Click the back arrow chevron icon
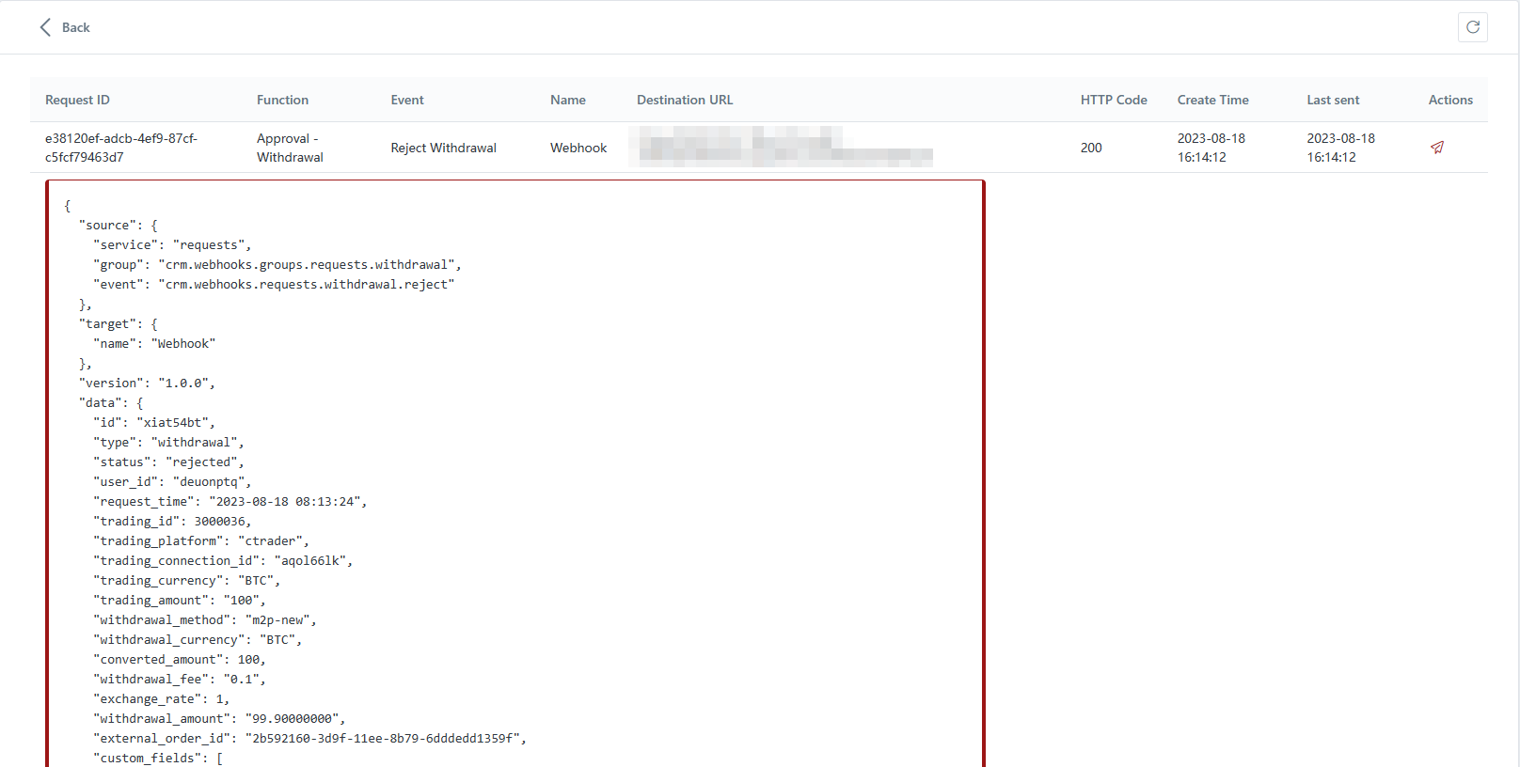This screenshot has width=1520, height=767. coord(45,27)
